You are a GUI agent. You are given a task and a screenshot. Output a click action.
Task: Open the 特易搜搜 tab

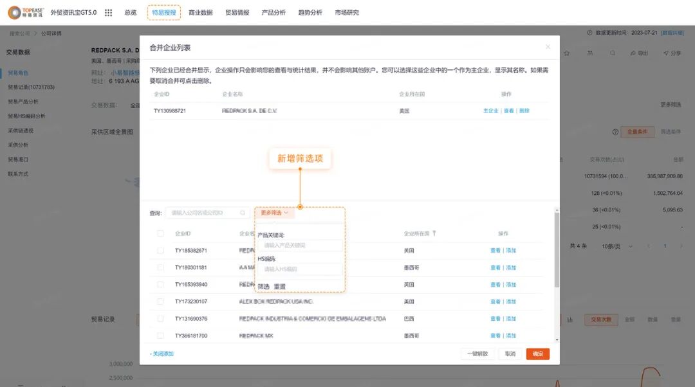(164, 12)
